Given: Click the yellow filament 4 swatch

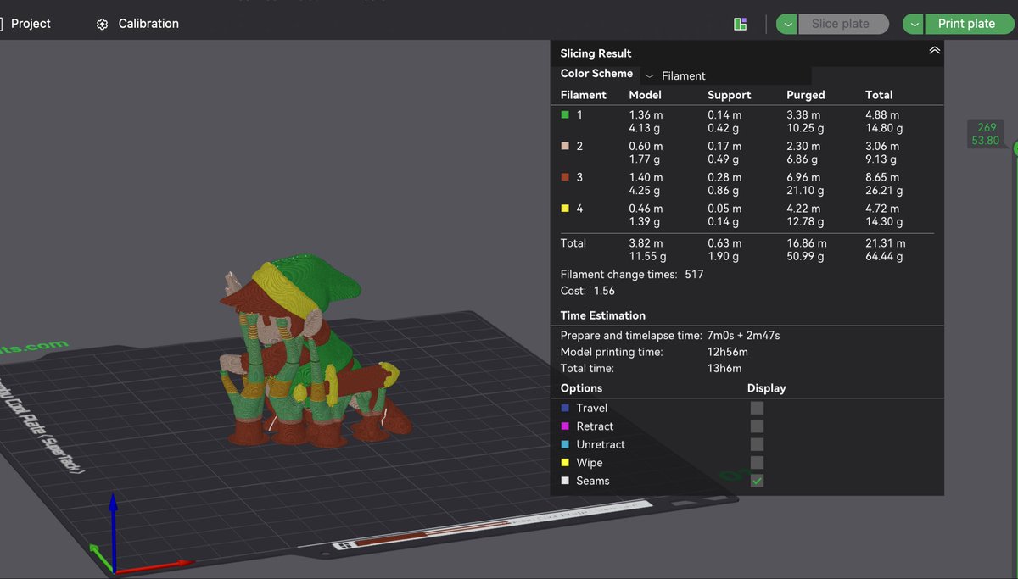Looking at the screenshot, I should click(x=565, y=209).
